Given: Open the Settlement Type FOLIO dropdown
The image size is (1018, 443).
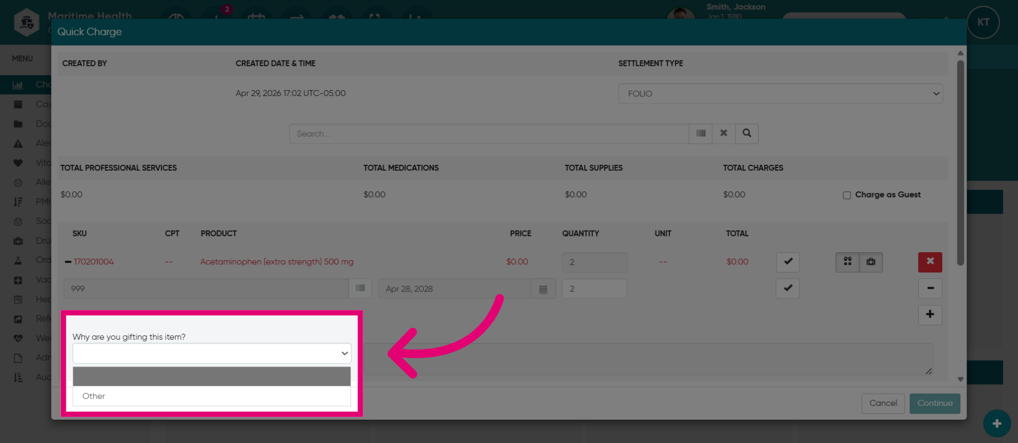Looking at the screenshot, I should pos(780,94).
